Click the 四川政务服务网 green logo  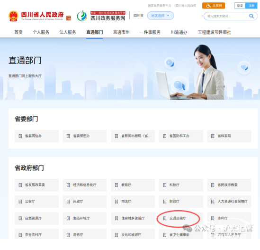(x=82, y=16)
